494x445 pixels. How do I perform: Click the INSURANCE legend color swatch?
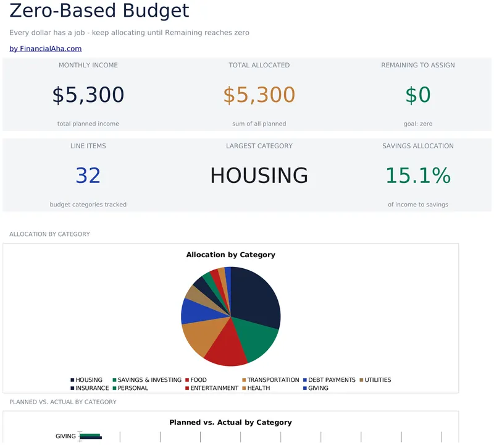[72, 388]
